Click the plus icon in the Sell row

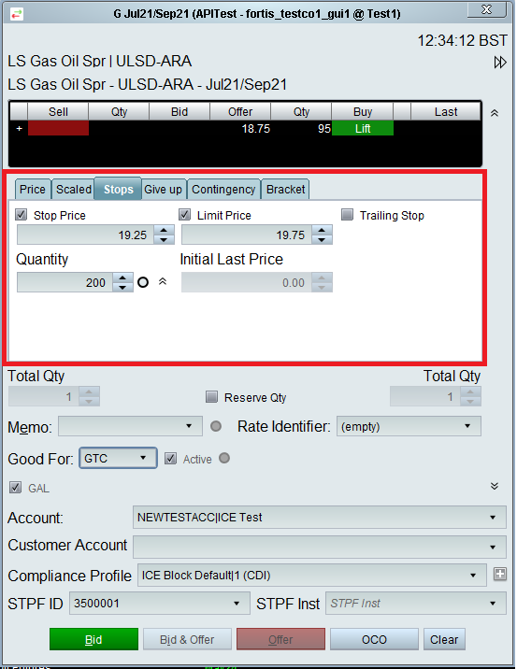(x=19, y=128)
